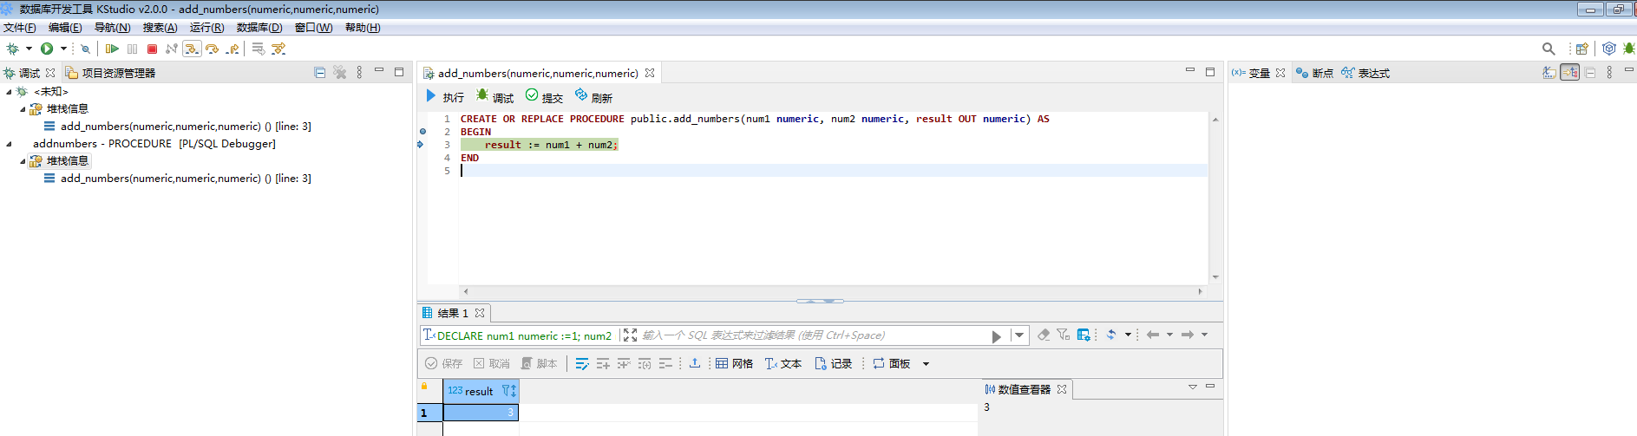Open the 数据库(D) menu
The width and height of the screenshot is (1637, 436).
coord(259,28)
